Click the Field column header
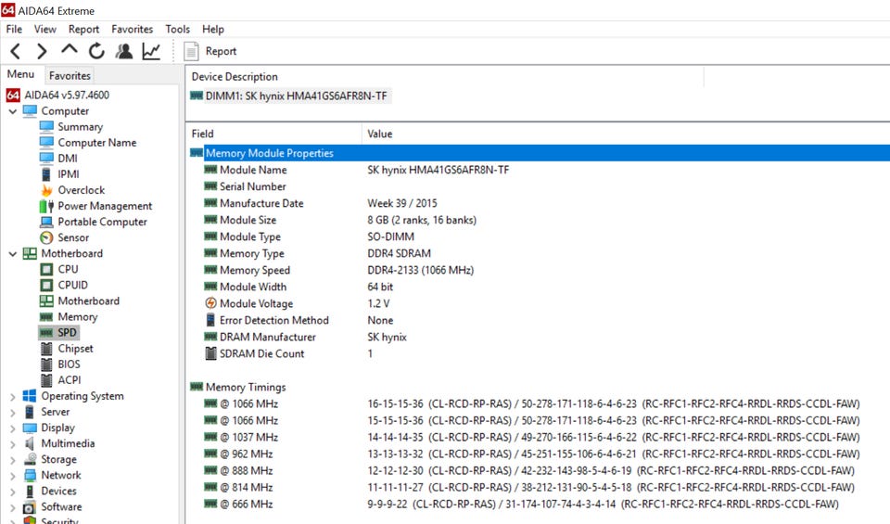 (x=203, y=134)
